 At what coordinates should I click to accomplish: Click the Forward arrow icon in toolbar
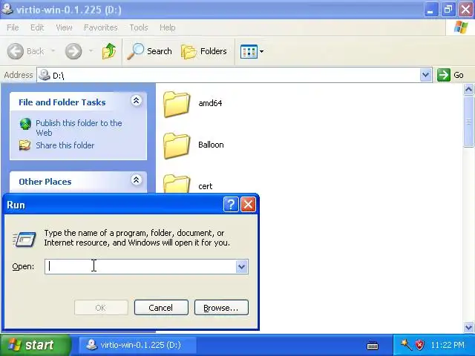click(x=73, y=51)
